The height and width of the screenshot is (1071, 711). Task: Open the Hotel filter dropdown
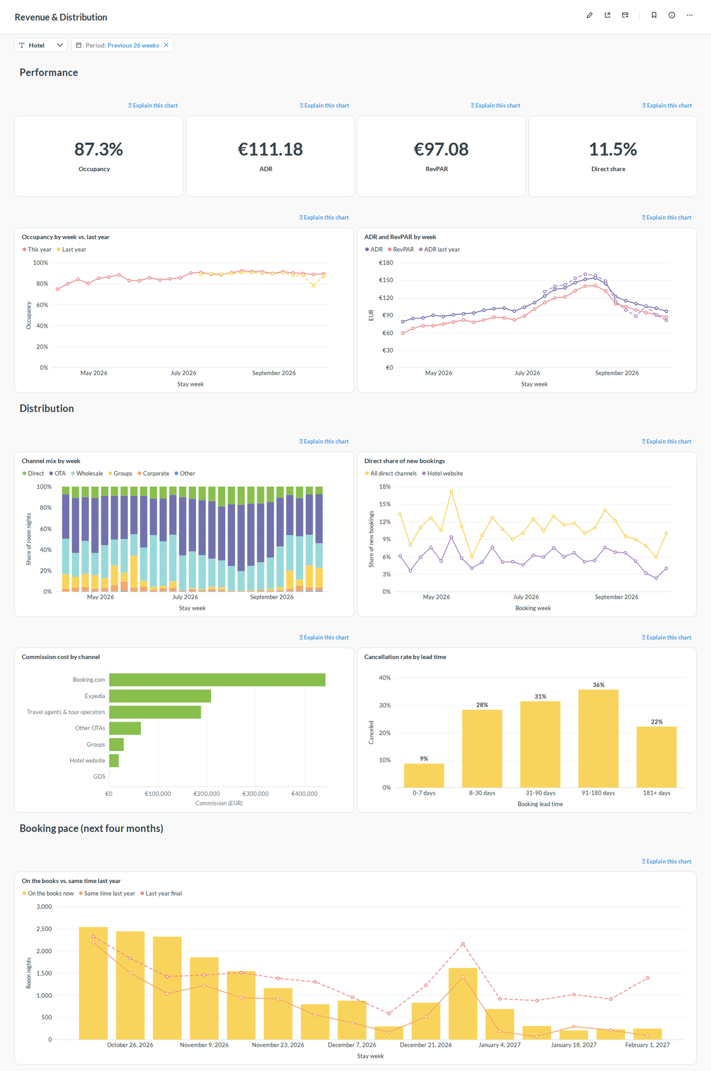click(x=41, y=45)
